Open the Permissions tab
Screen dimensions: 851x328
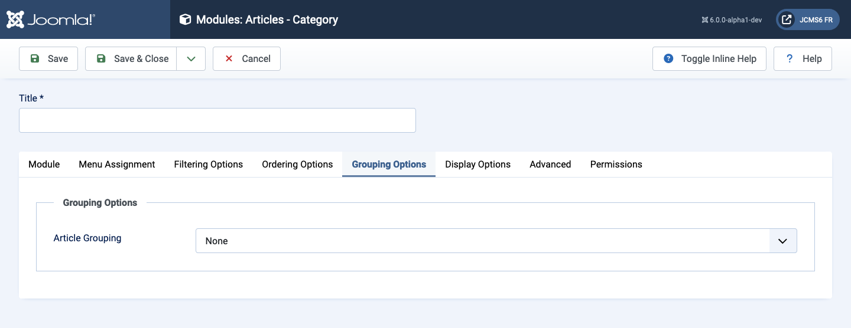616,164
